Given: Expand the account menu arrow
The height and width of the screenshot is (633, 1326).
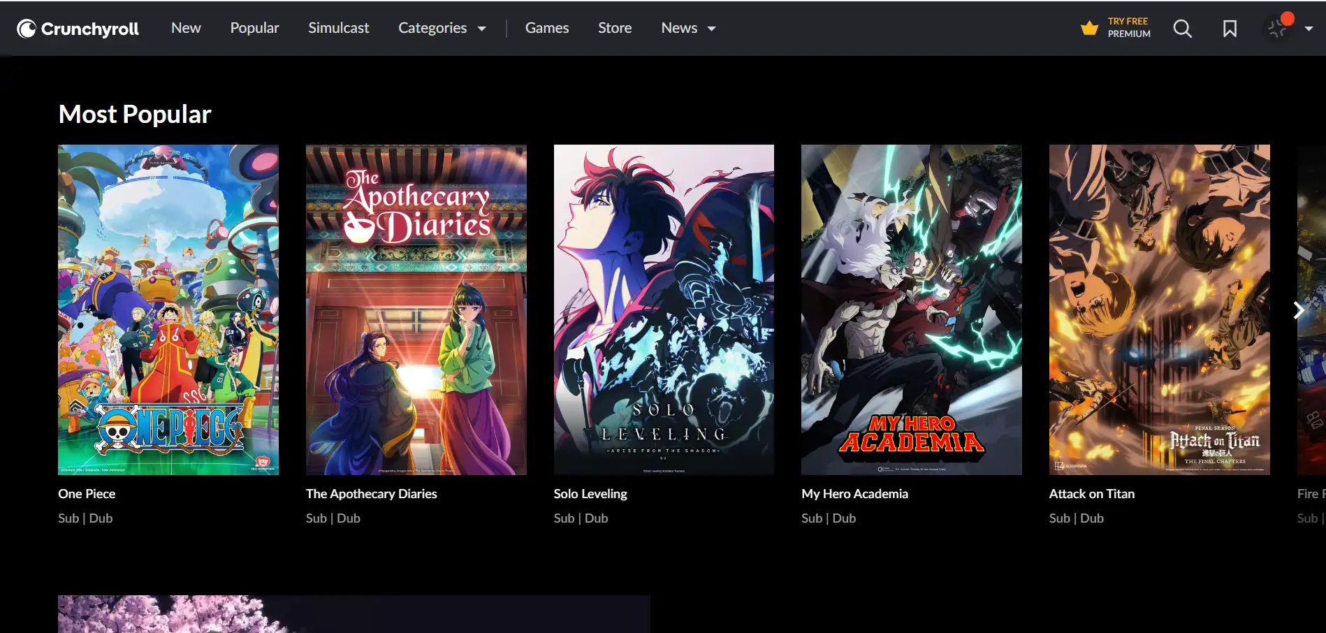Looking at the screenshot, I should (x=1309, y=29).
